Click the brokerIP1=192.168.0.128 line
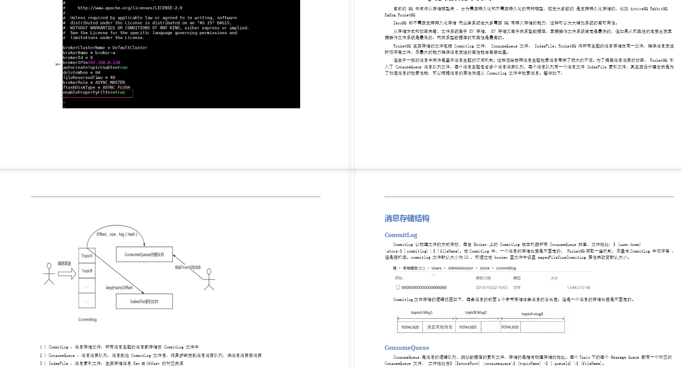Viewport: 682px width, 368px height. pos(91,63)
